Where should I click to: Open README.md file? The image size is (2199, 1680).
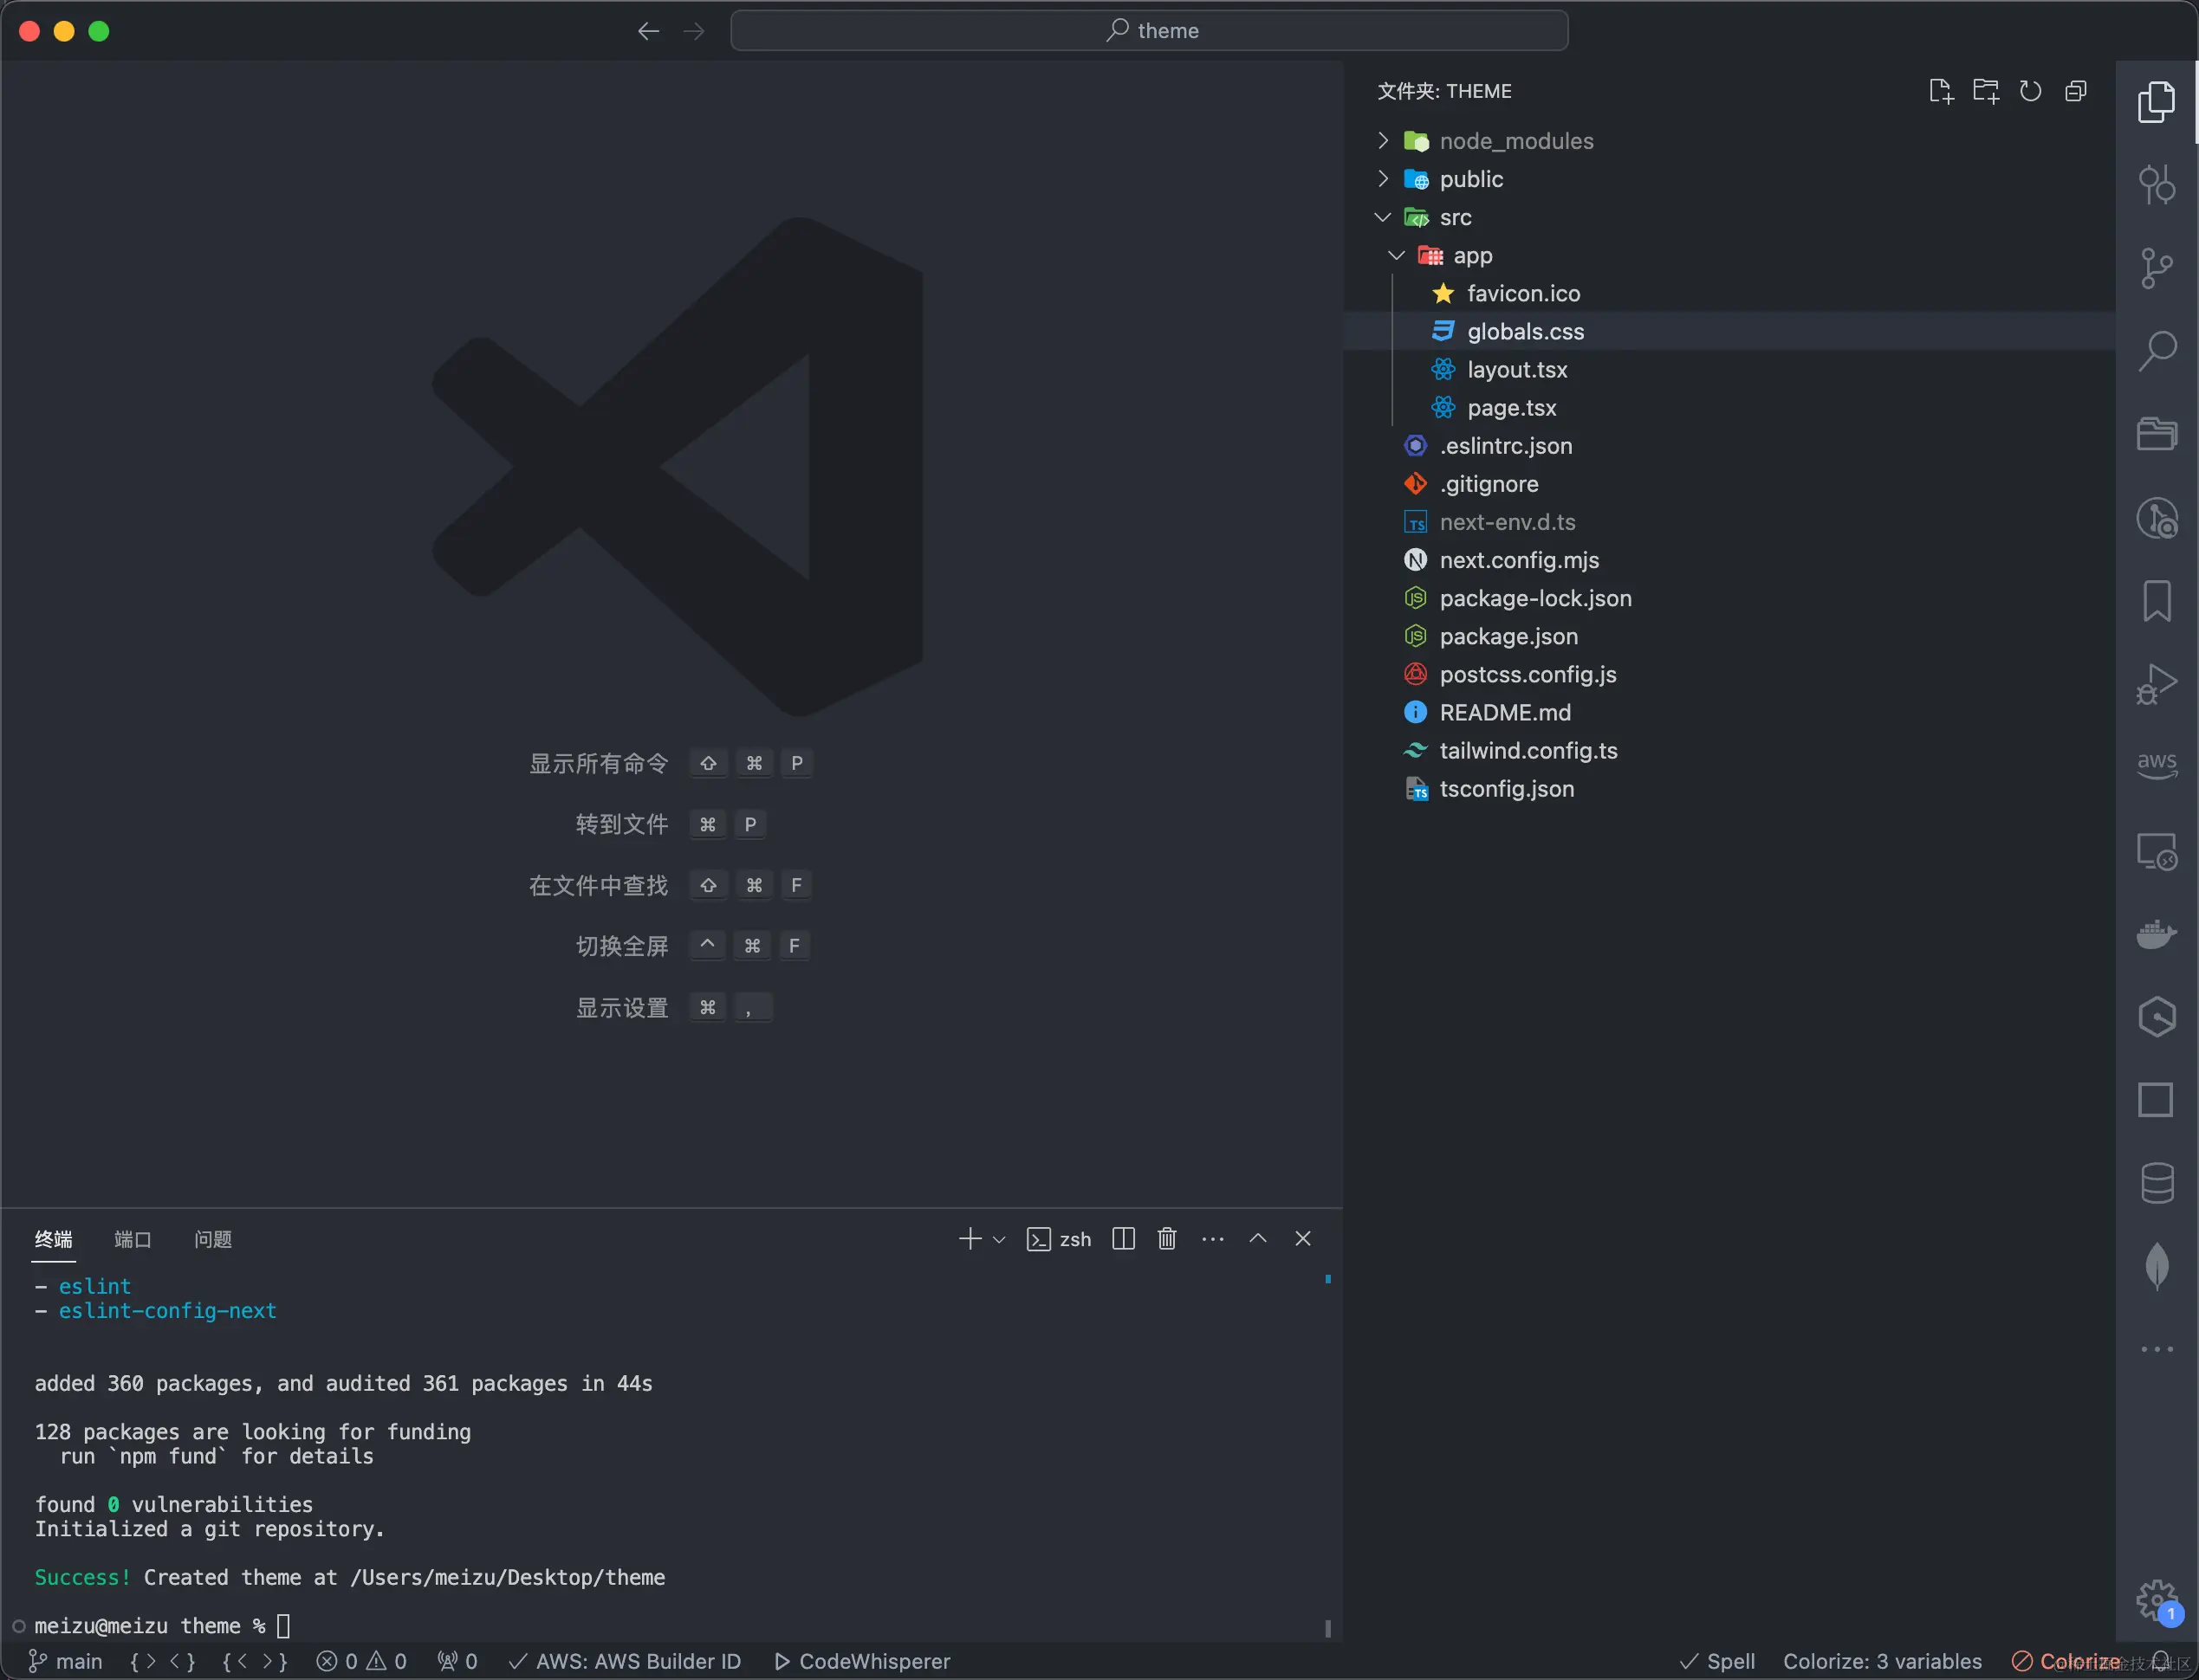click(1729, 712)
